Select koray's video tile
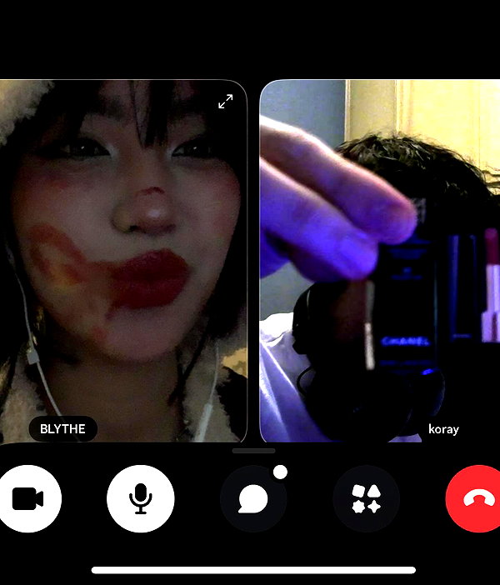The width and height of the screenshot is (500, 585). [380, 261]
